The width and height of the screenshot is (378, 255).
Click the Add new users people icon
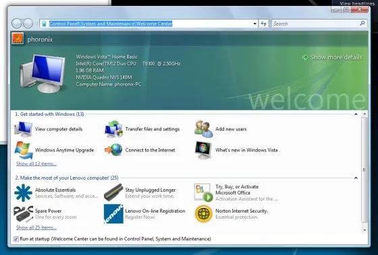204,129
